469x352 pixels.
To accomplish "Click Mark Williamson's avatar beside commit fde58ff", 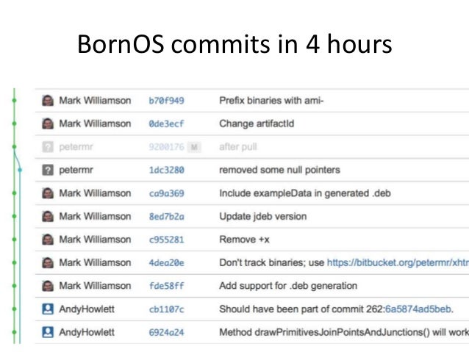I will [48, 286].
